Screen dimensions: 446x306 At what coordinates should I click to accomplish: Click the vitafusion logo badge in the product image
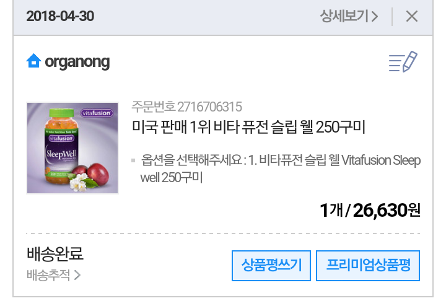97,113
